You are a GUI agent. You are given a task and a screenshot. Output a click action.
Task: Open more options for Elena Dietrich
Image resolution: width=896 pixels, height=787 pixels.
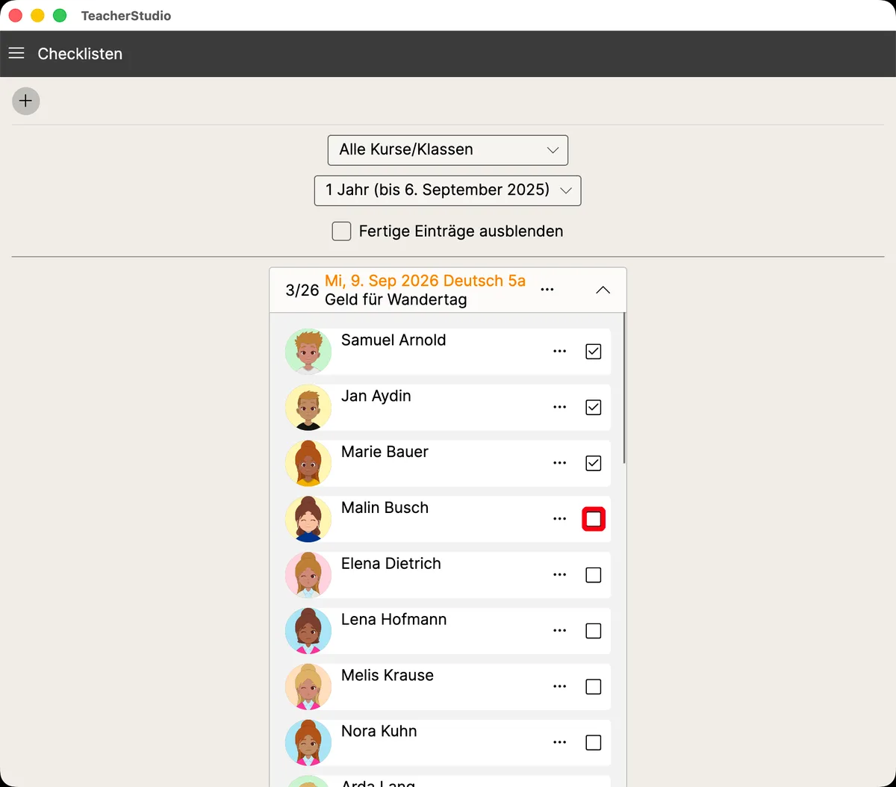[x=560, y=575]
